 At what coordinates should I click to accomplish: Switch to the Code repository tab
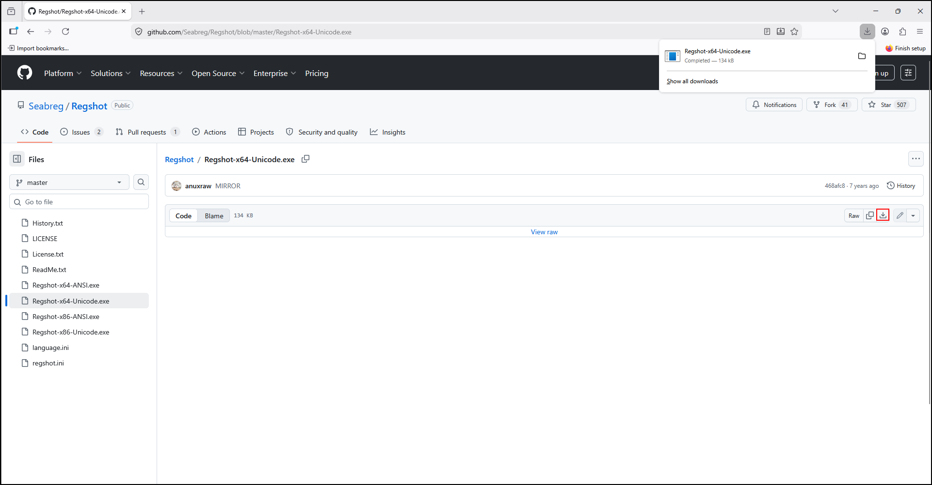point(34,132)
